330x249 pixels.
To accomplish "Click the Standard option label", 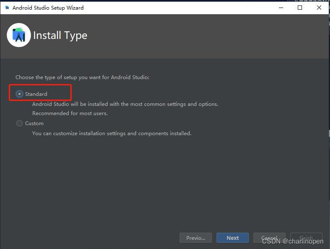I will 36,94.
